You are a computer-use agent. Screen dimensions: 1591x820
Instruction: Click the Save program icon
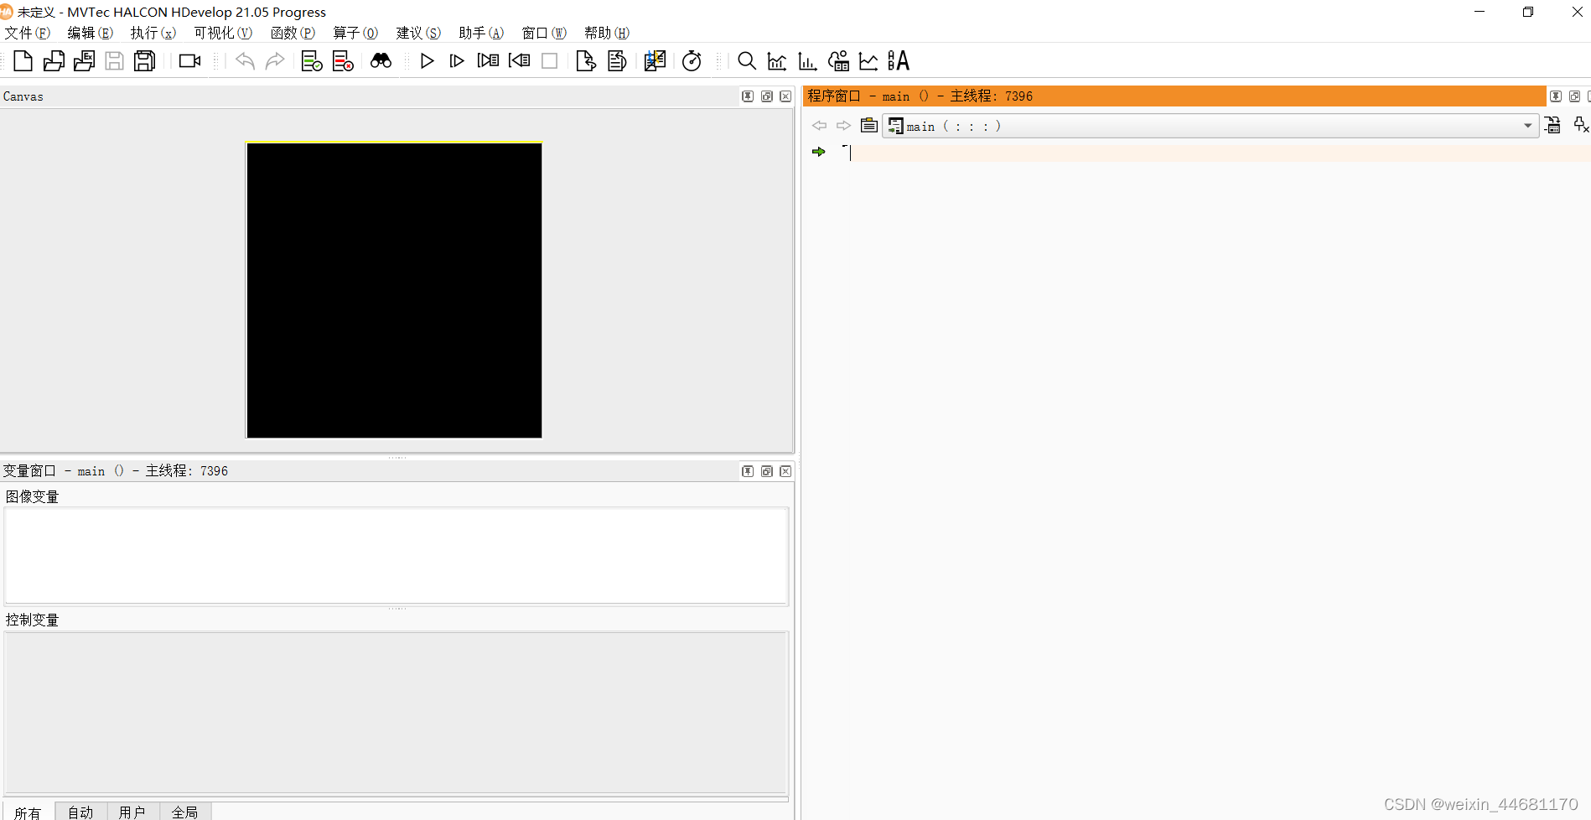[114, 61]
